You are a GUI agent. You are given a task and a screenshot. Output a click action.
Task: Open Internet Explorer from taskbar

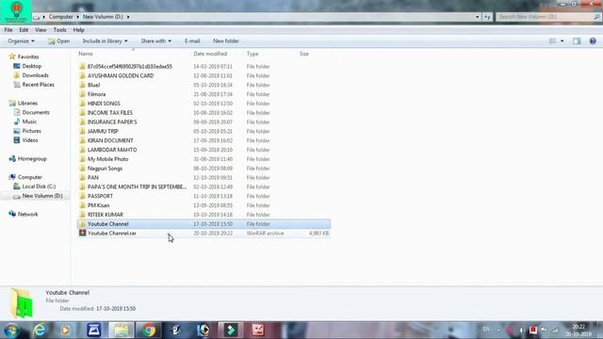tap(40, 331)
